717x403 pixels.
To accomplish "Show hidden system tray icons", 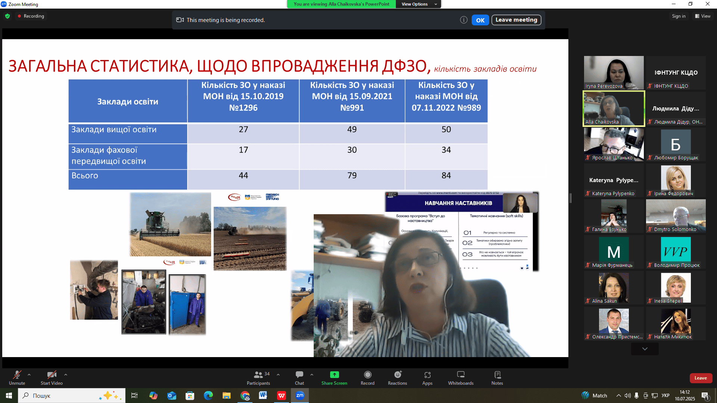I will click(x=619, y=396).
